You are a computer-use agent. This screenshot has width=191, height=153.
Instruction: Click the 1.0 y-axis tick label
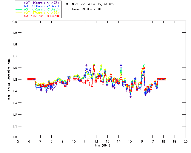click(x=15, y=137)
